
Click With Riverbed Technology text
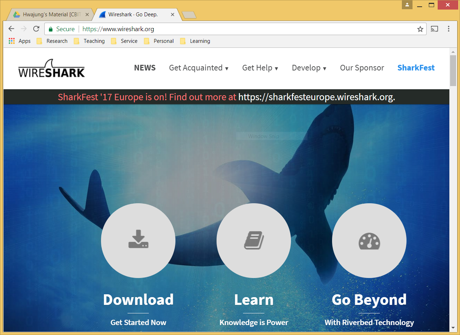[x=369, y=322]
